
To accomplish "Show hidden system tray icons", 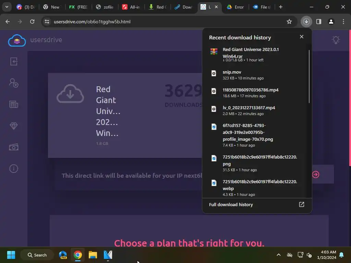I will pyautogui.click(x=278, y=255).
